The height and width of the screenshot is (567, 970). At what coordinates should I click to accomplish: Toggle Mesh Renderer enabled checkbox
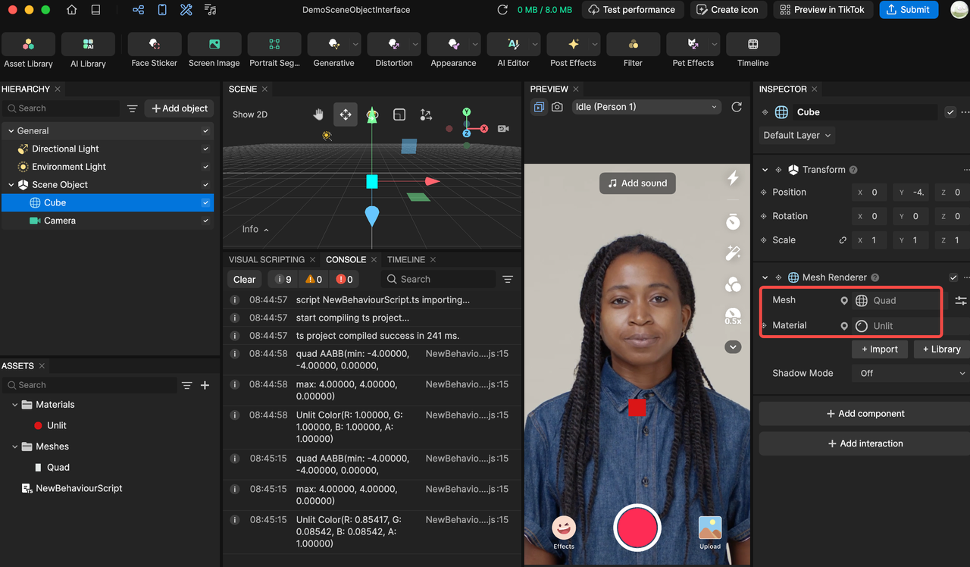pyautogui.click(x=953, y=277)
